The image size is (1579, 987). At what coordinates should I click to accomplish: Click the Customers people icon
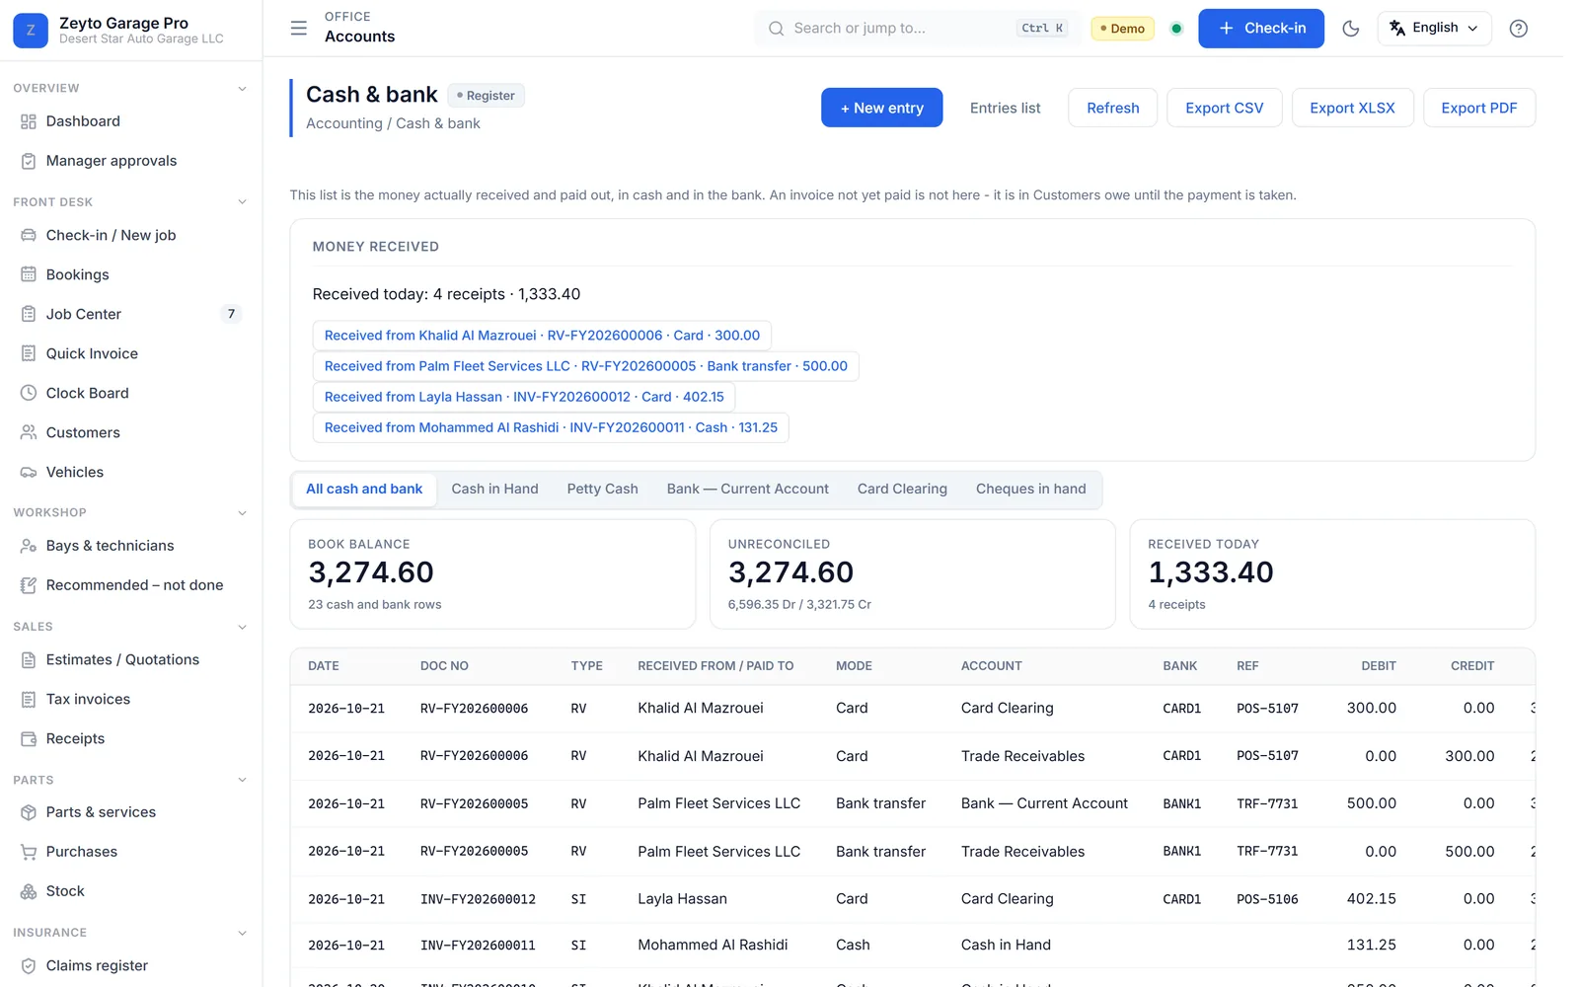pos(29,432)
